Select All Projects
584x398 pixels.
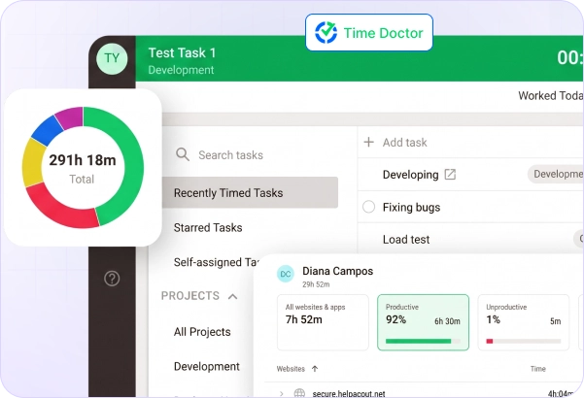click(x=202, y=331)
